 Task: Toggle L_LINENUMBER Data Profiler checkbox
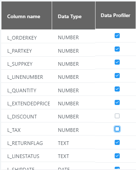click(x=117, y=76)
